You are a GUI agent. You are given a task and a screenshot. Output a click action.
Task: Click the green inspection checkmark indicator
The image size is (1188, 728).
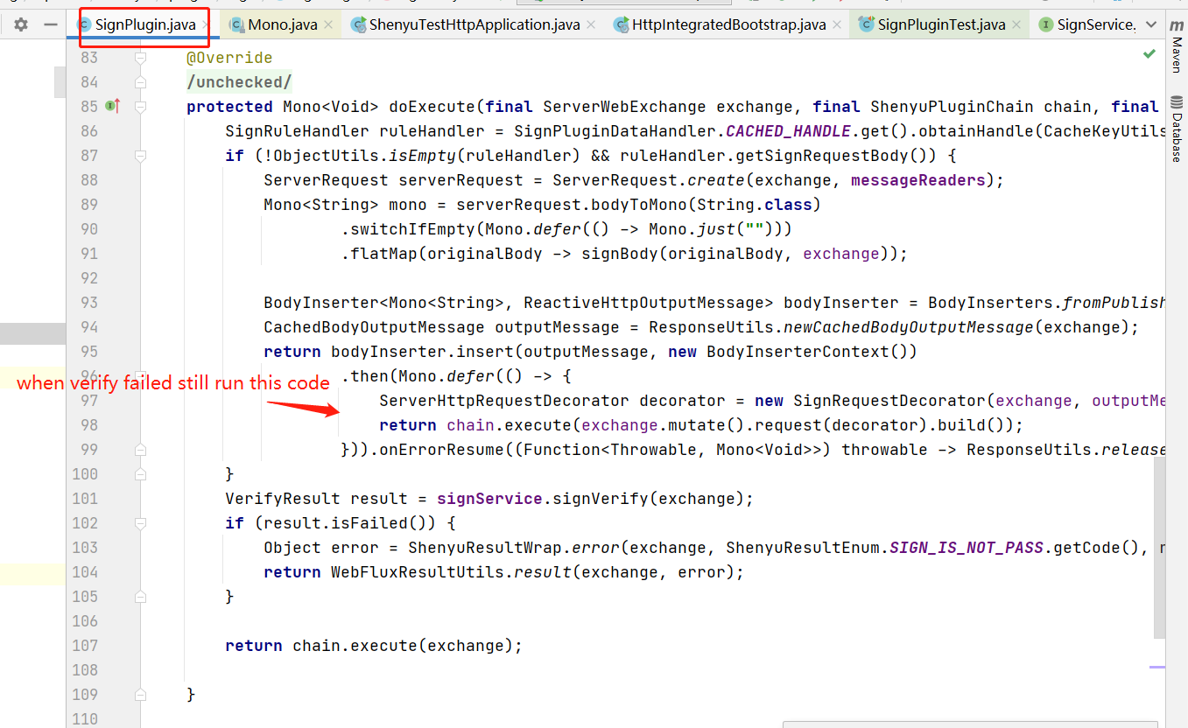1149,54
